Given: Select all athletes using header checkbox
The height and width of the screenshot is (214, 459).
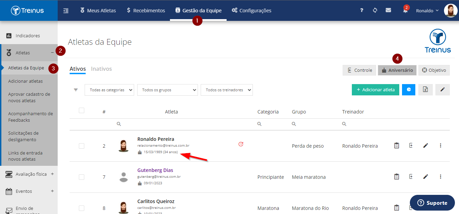Looking at the screenshot, I should coord(82,110).
